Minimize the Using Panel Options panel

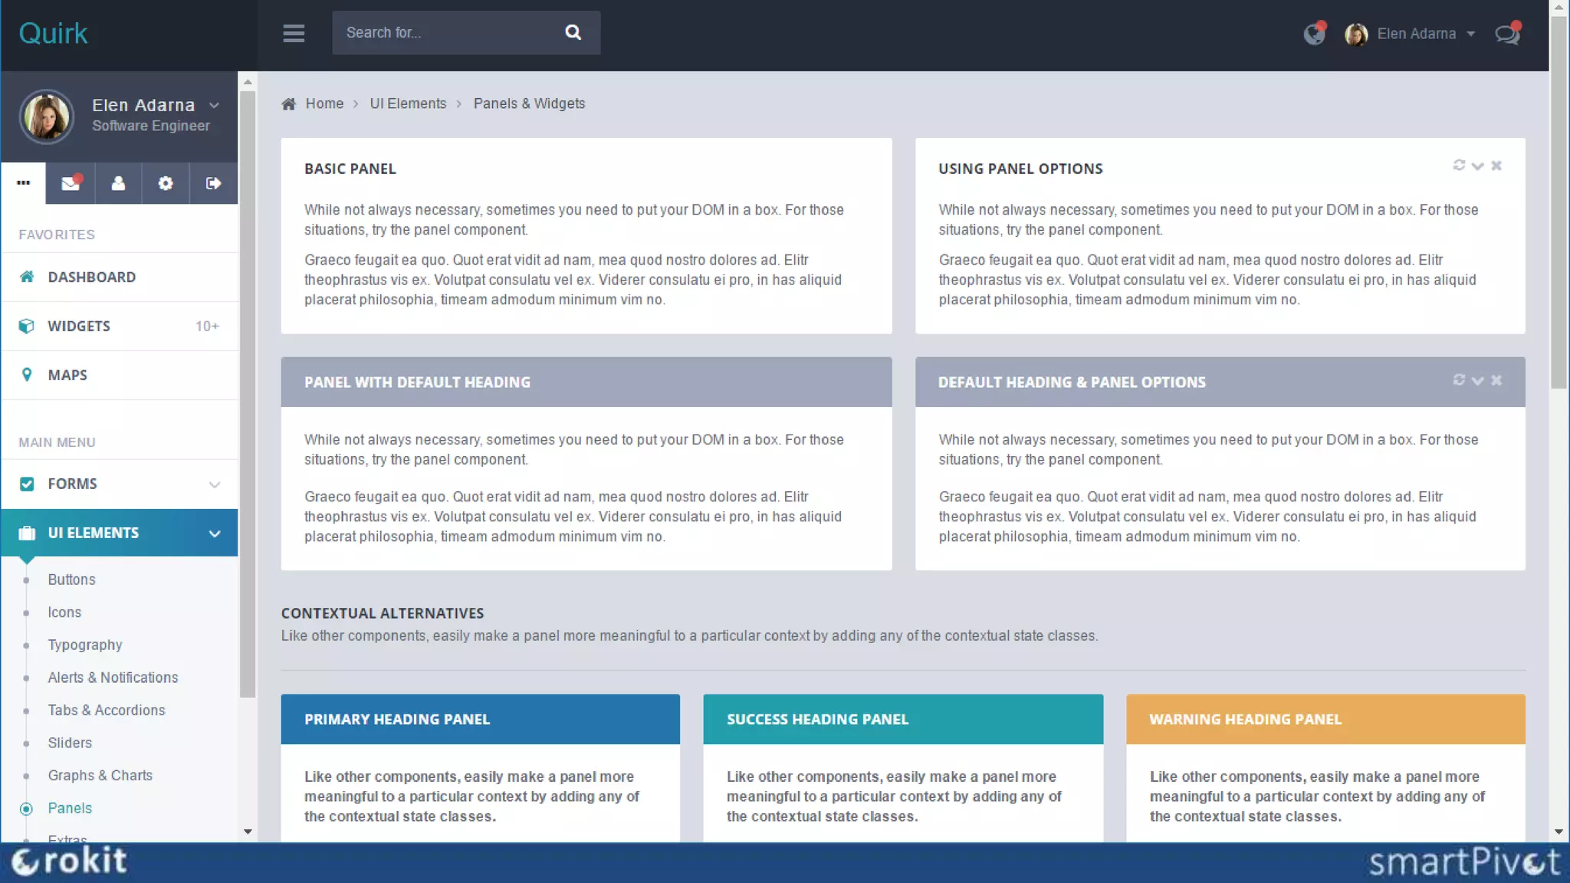(x=1477, y=166)
